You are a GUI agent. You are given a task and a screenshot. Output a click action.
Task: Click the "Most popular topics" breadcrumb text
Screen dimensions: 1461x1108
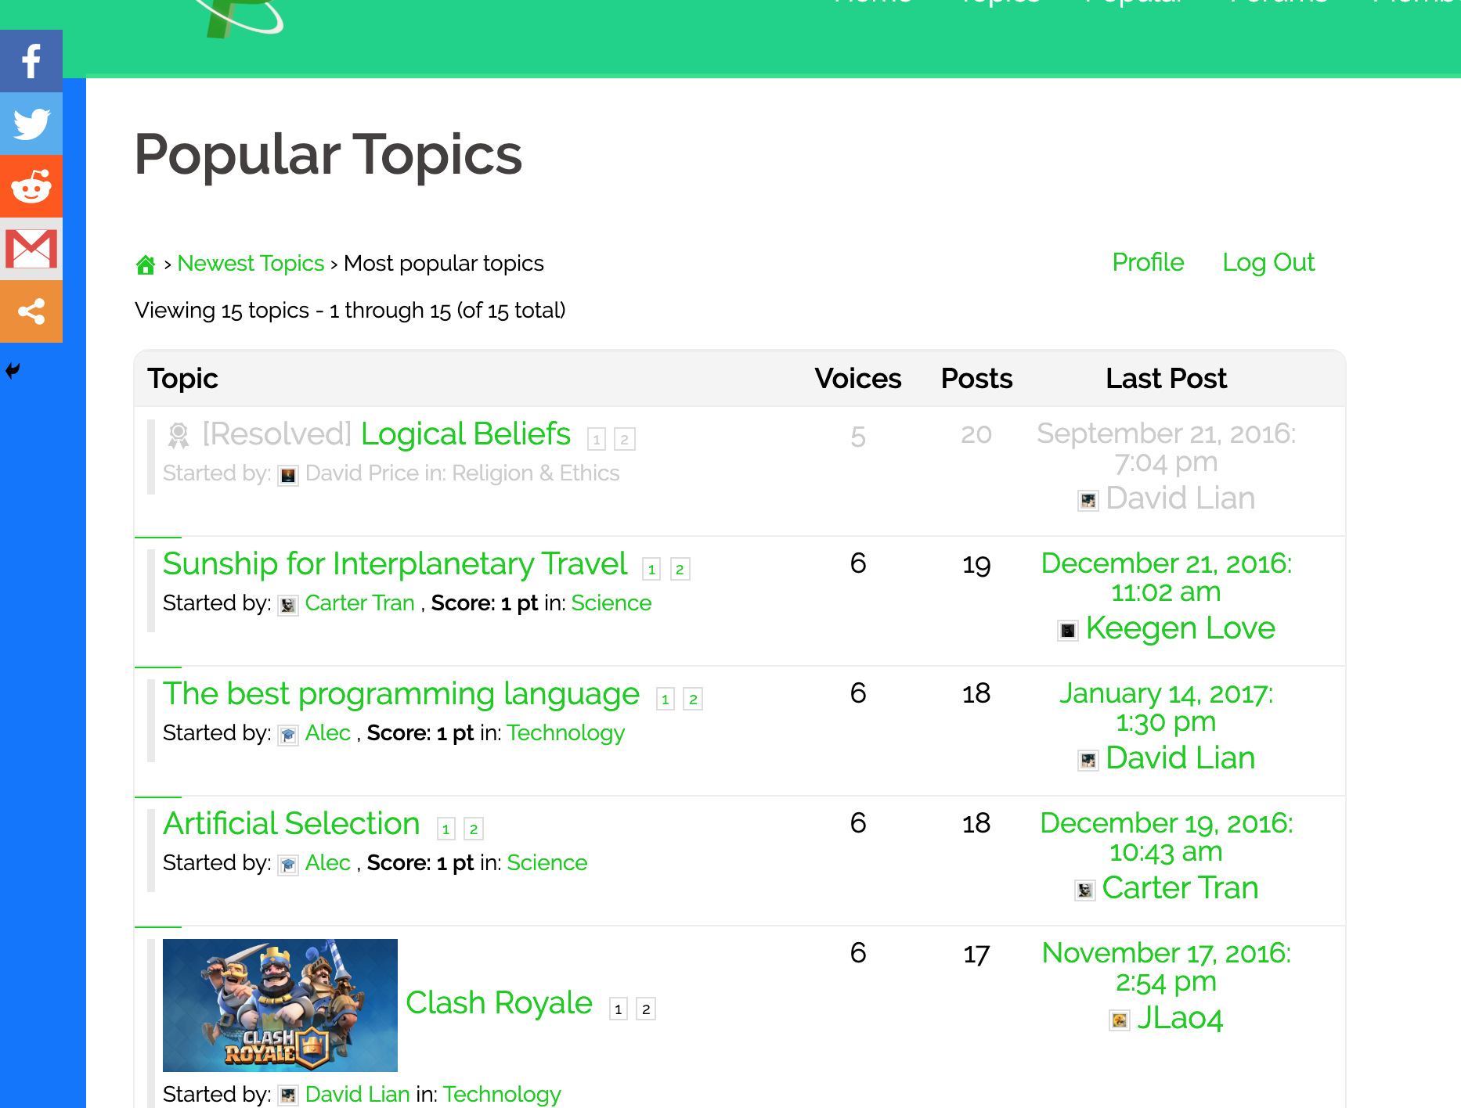point(443,264)
